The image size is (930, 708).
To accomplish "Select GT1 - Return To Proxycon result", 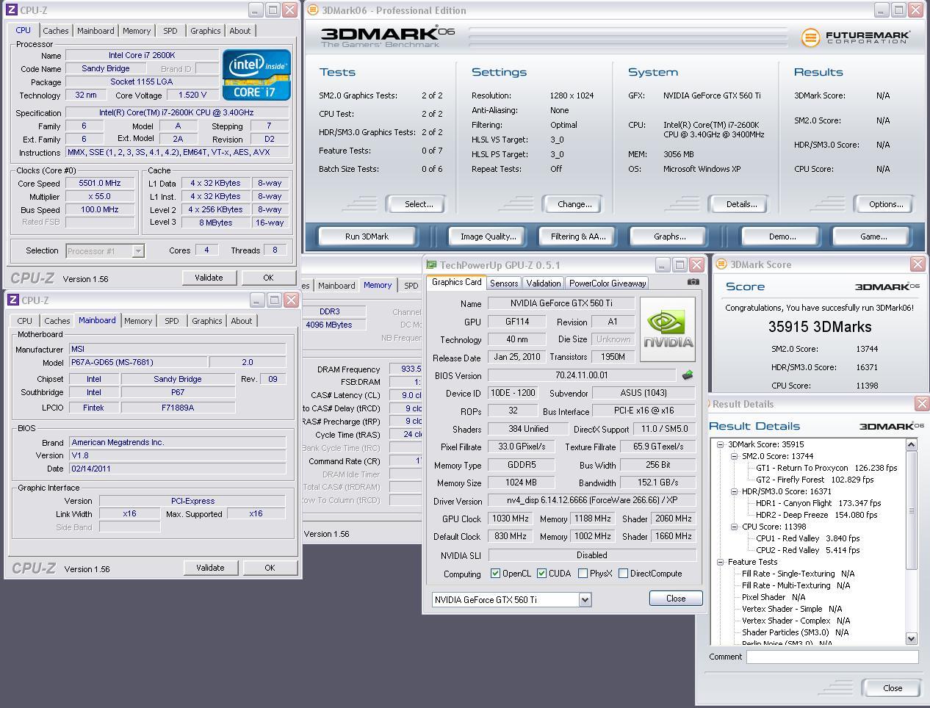I will pyautogui.click(x=826, y=468).
